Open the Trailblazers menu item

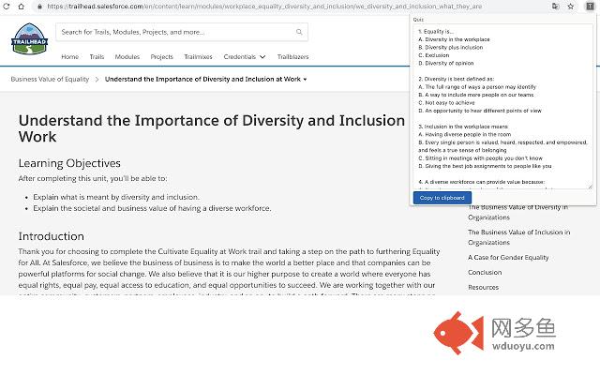click(293, 56)
